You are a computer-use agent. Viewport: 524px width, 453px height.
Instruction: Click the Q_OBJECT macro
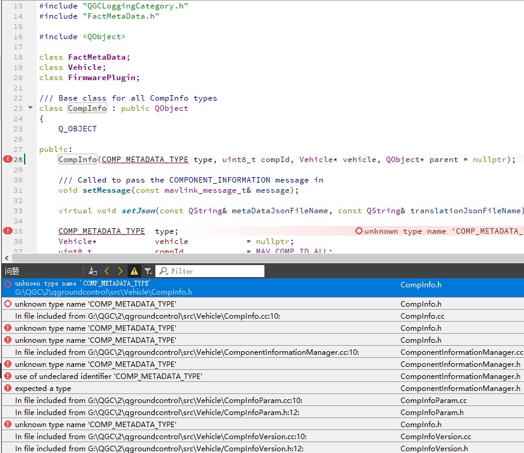coord(78,129)
